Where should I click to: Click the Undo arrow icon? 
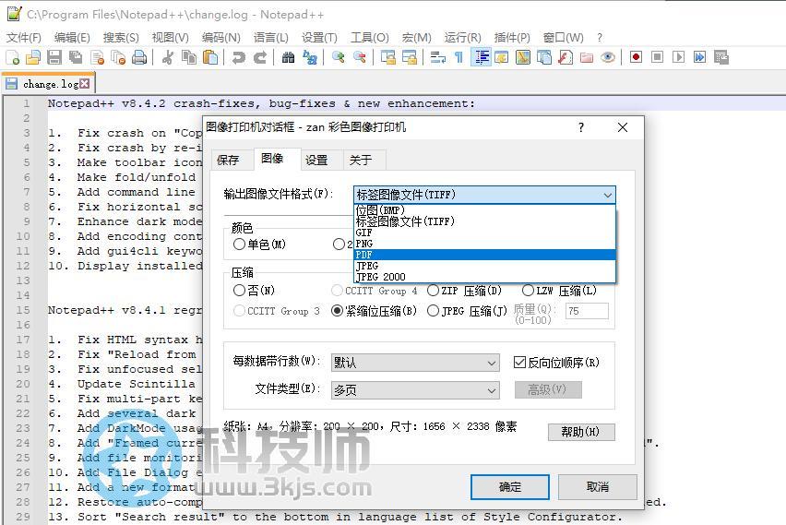[239, 57]
